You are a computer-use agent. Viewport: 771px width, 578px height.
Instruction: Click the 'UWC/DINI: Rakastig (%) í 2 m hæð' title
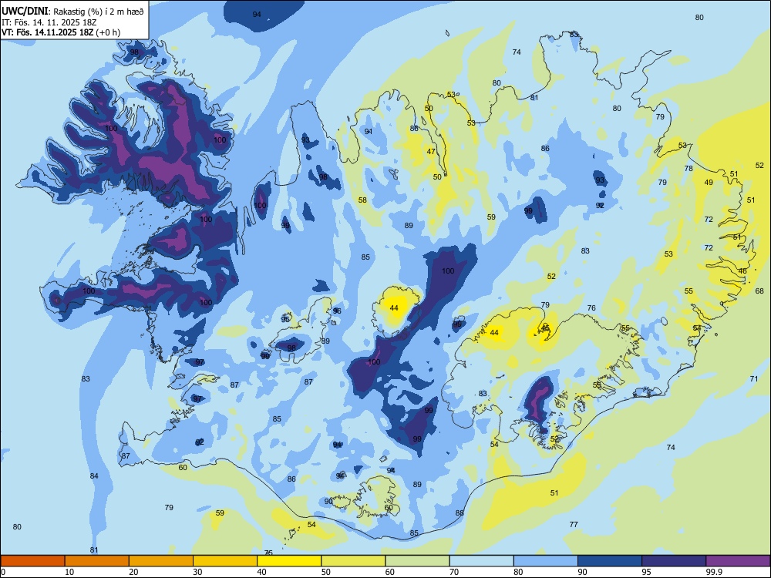coord(72,12)
